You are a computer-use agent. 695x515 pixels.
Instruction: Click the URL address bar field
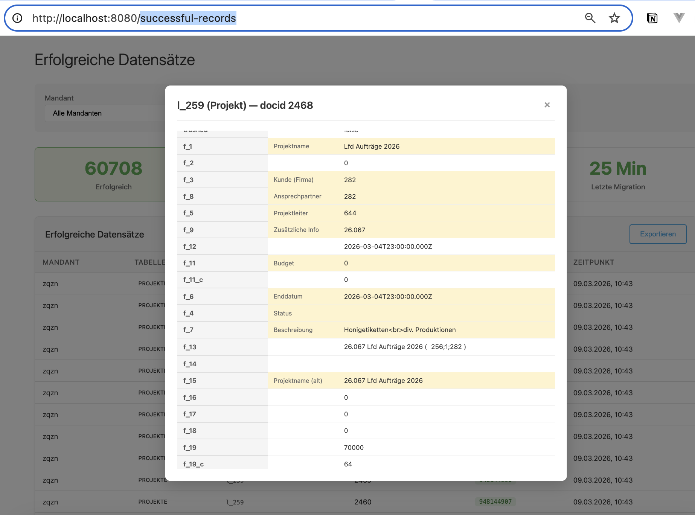point(301,18)
